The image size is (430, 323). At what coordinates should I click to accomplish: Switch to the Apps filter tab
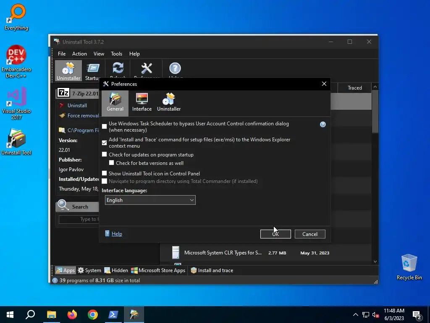click(x=65, y=270)
